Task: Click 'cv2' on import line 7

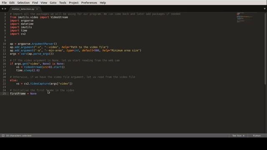Action: pyautogui.click(x=23, y=34)
